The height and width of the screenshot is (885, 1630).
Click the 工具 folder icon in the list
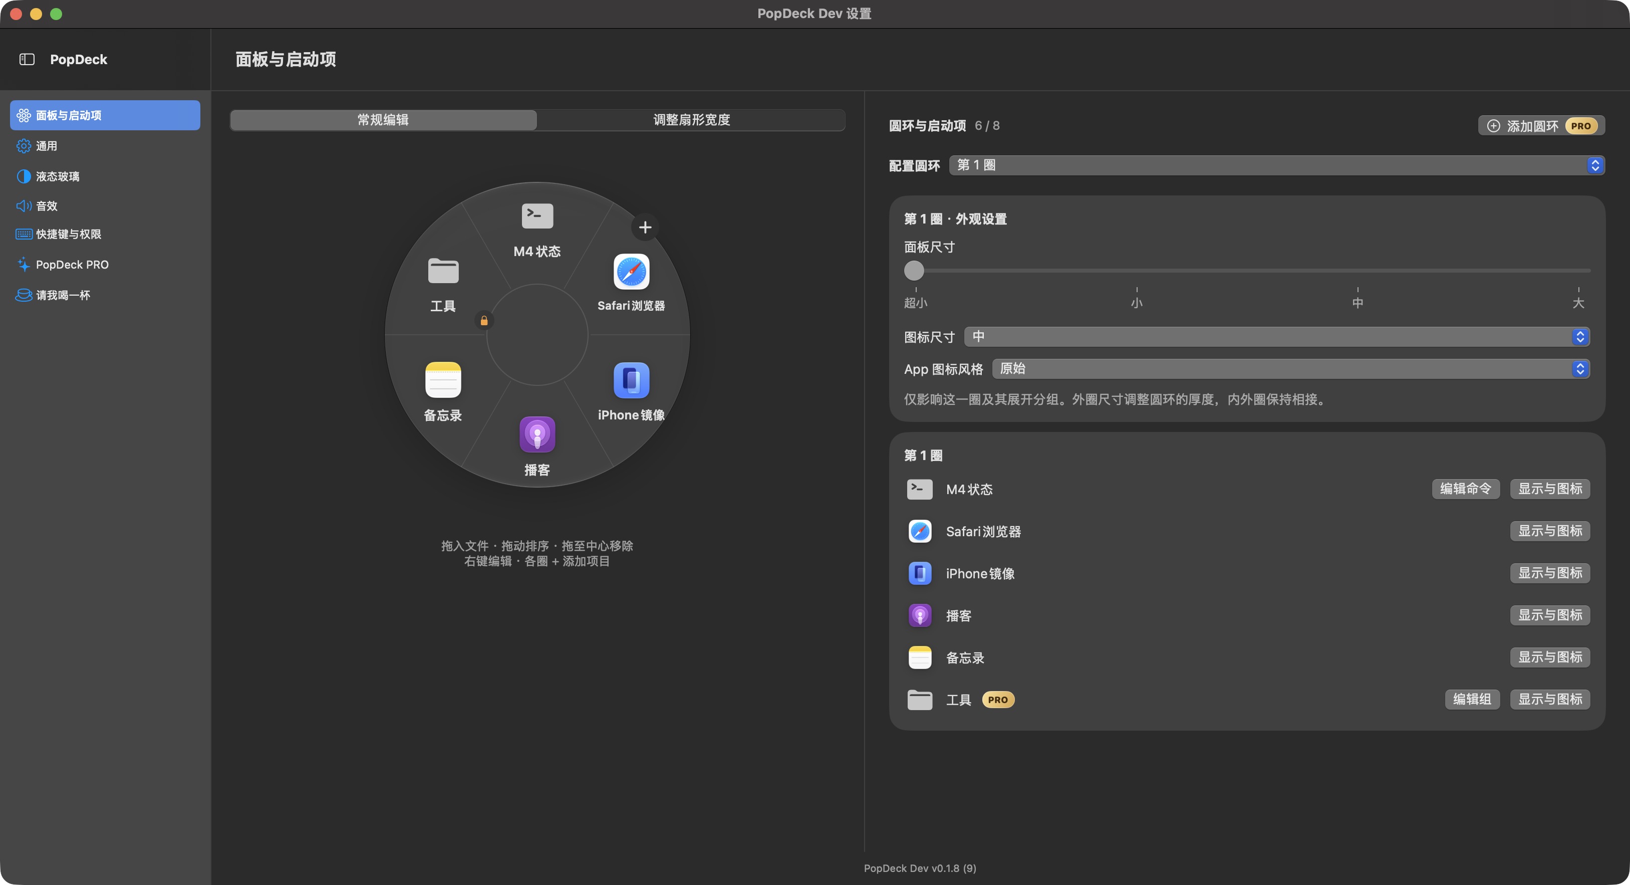click(x=920, y=700)
